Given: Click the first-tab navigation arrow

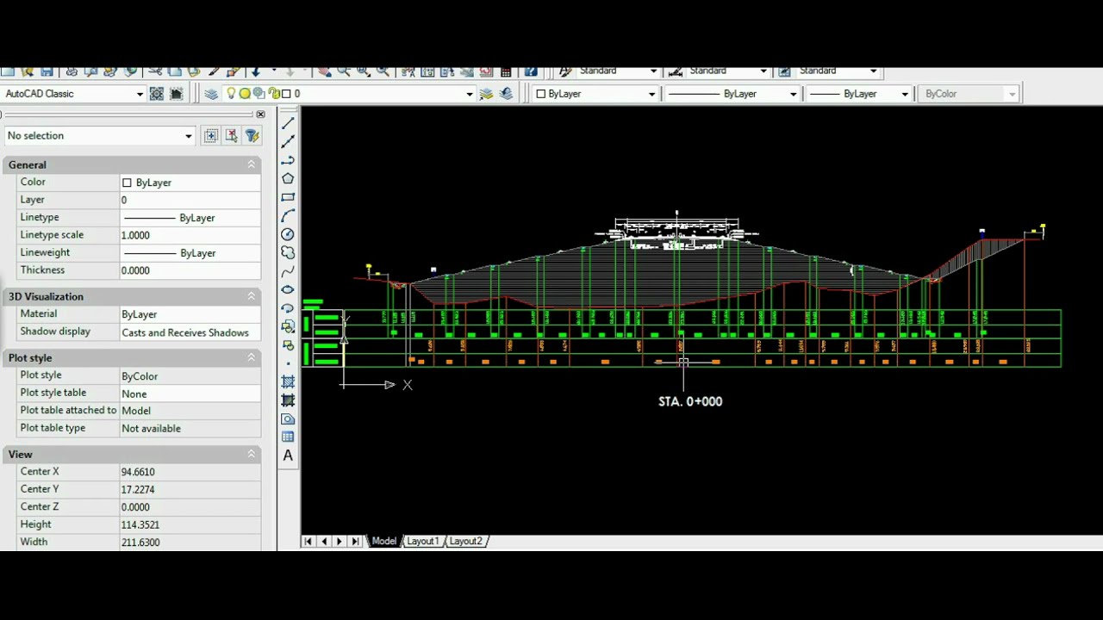Looking at the screenshot, I should coord(308,541).
